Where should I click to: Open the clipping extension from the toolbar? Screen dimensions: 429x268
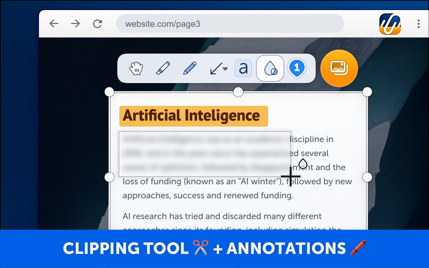[x=389, y=23]
